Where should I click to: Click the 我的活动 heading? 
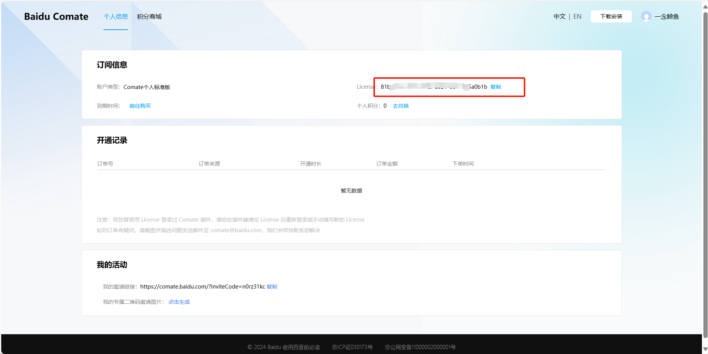(112, 265)
